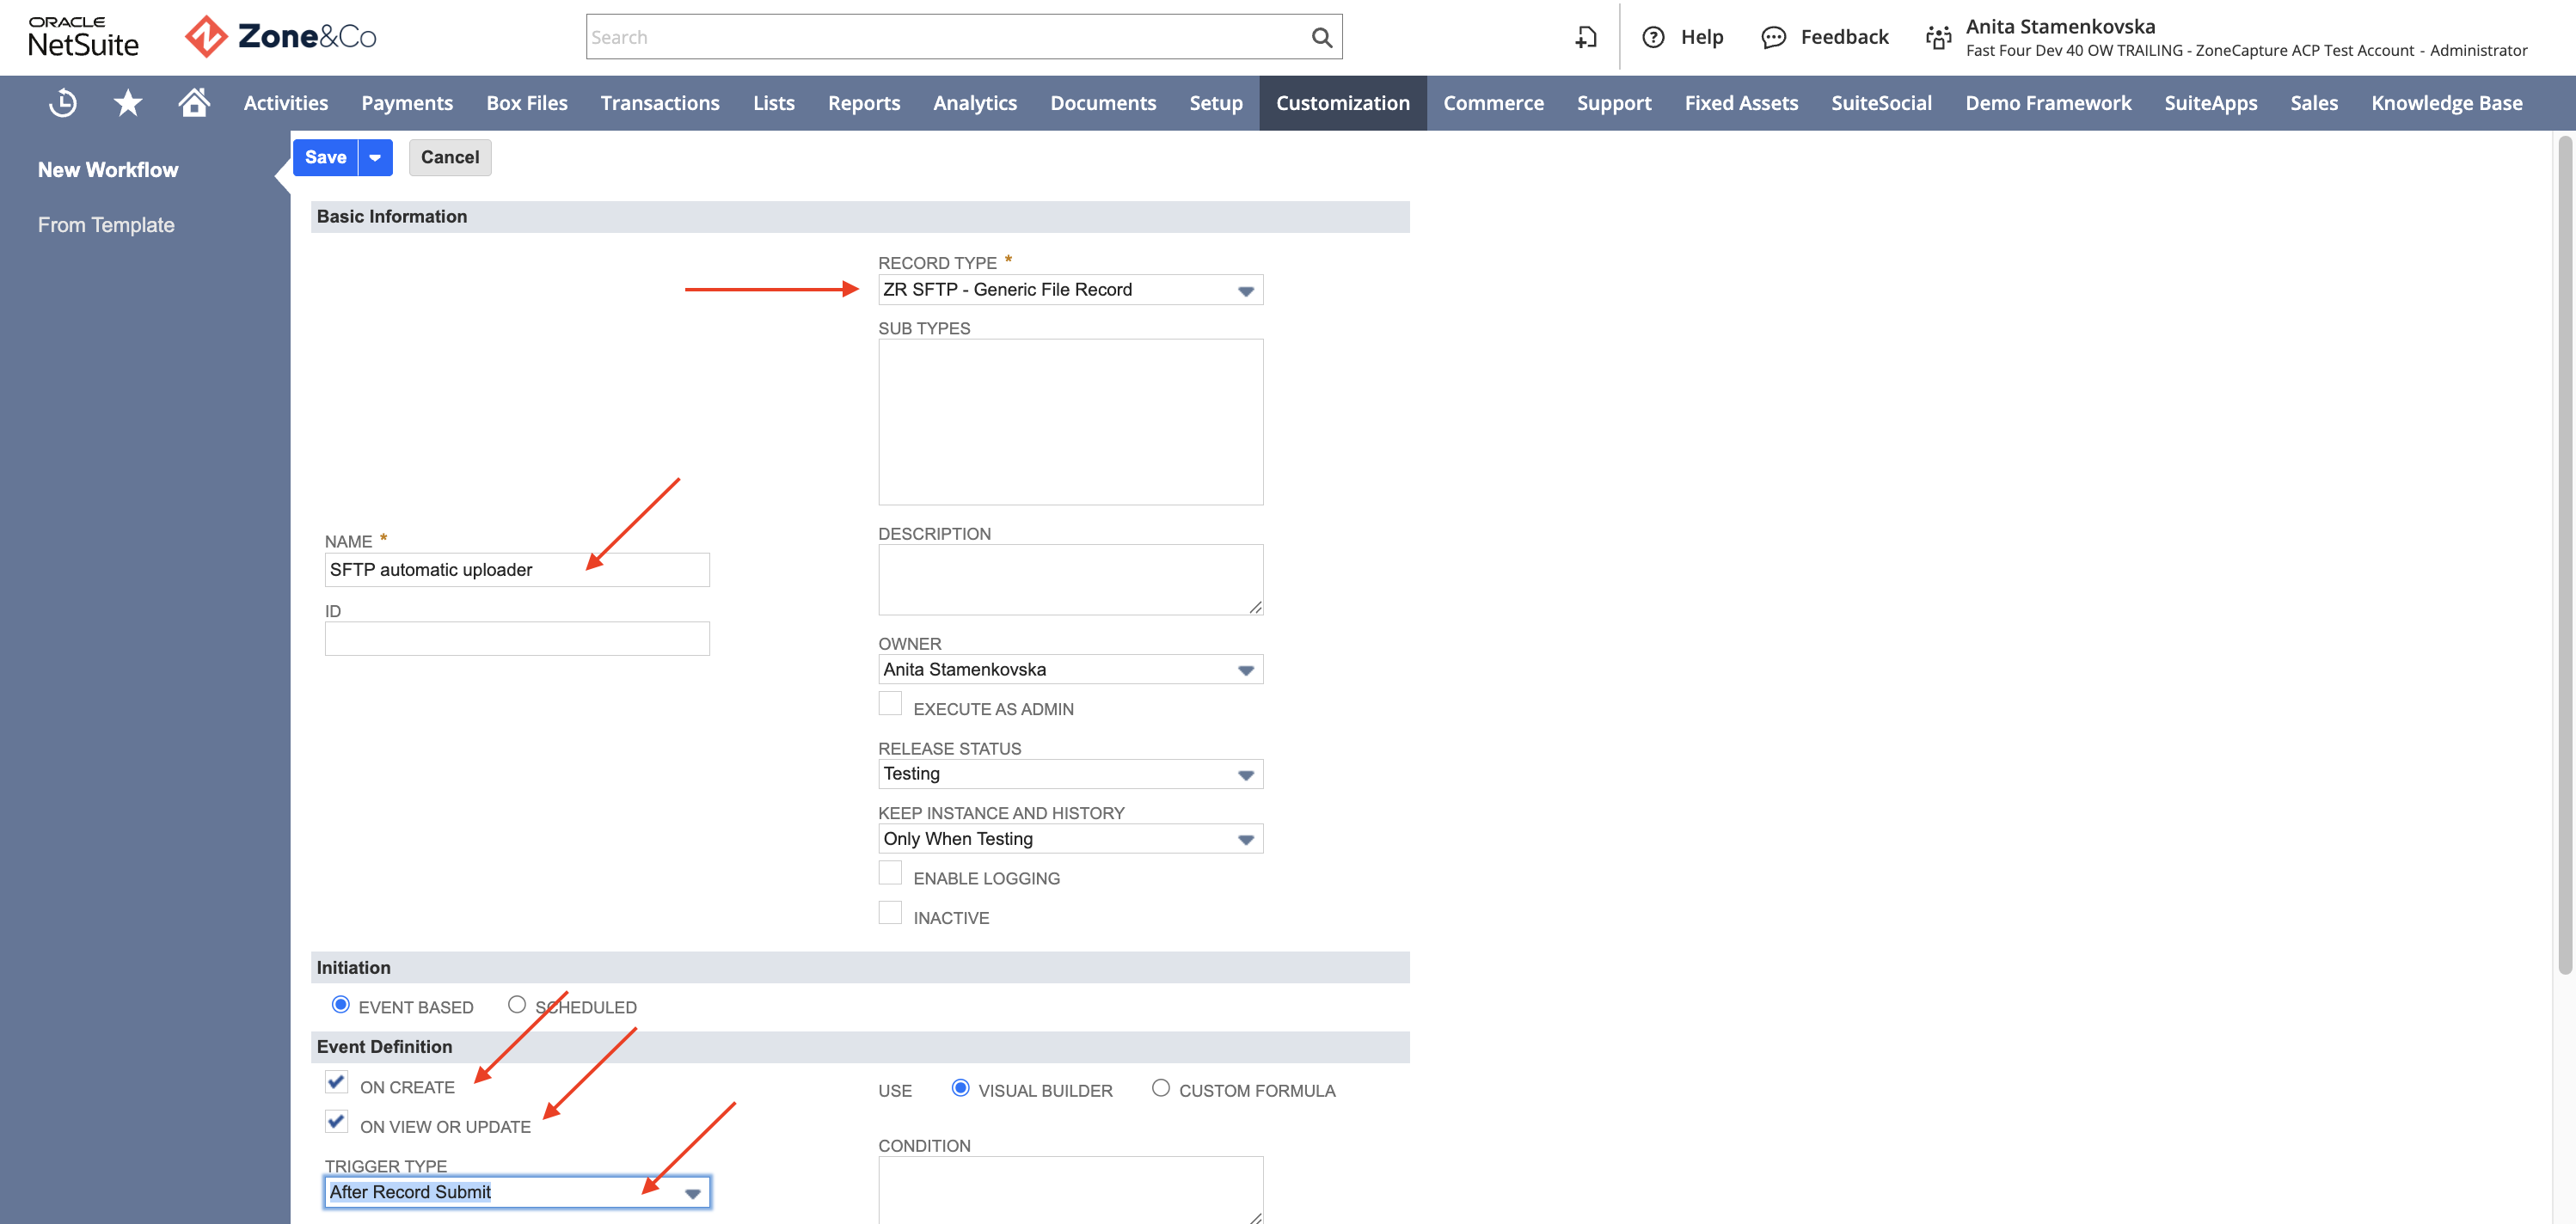Select the Scheduled radio button
This screenshot has width=2576, height=1224.
click(x=517, y=1004)
